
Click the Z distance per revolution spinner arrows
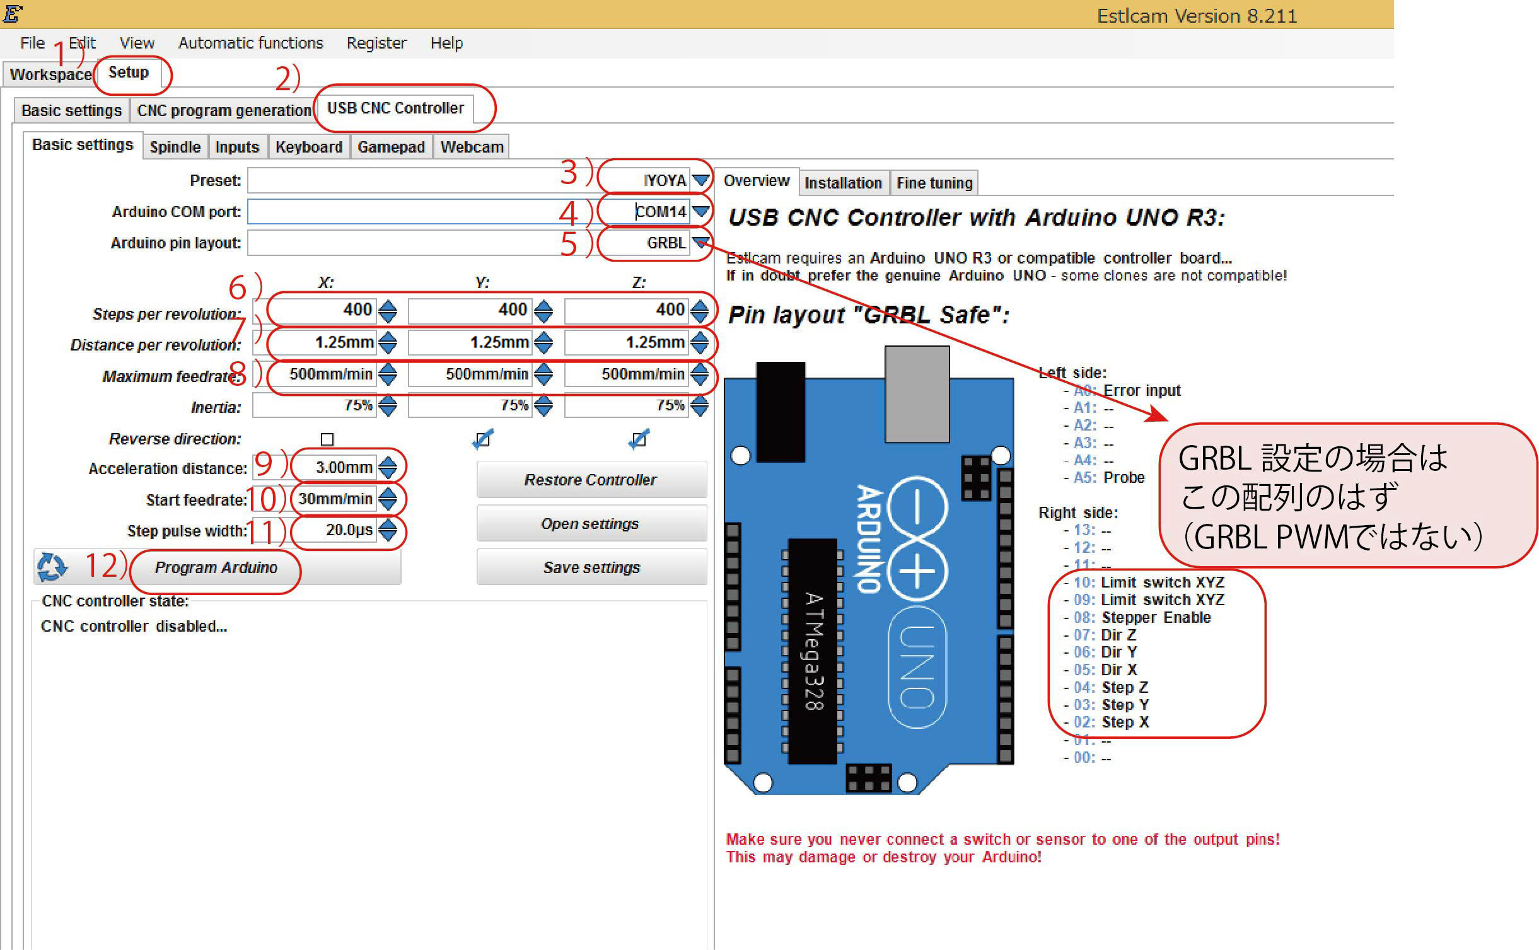[x=699, y=342]
